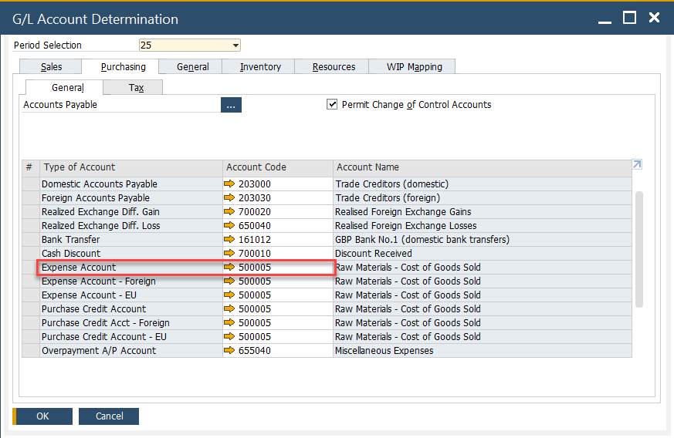Click the Bank Transfer account link arrow
674x438 pixels.
229,240
